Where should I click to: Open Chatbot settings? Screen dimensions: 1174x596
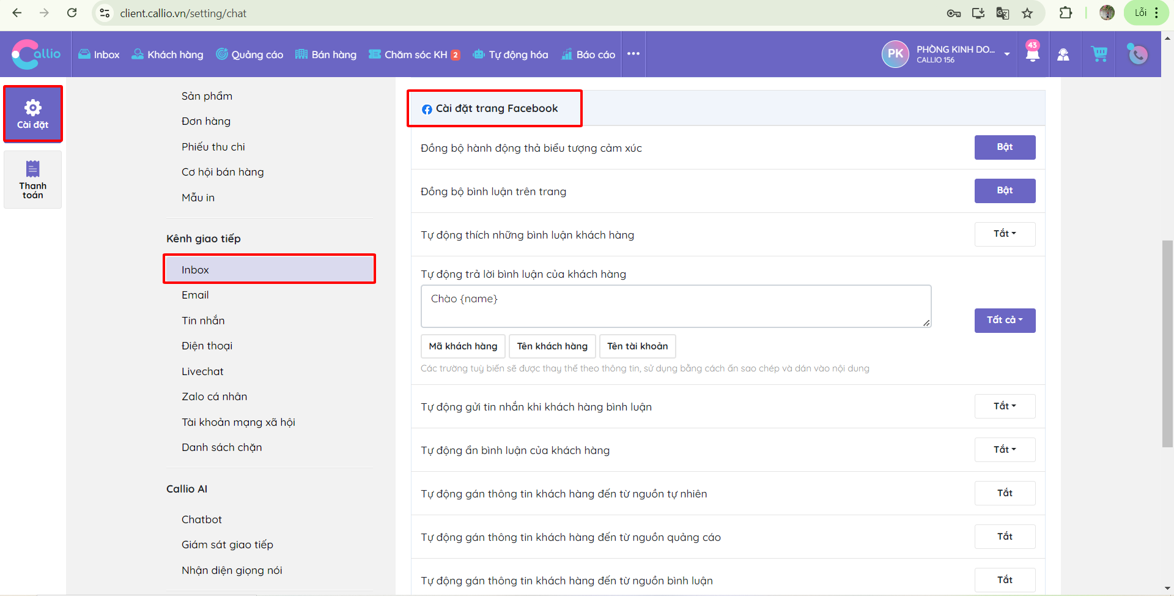point(201,520)
